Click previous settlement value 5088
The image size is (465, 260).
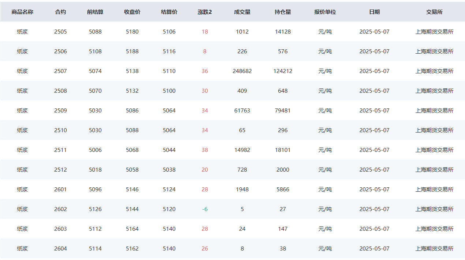(95, 32)
